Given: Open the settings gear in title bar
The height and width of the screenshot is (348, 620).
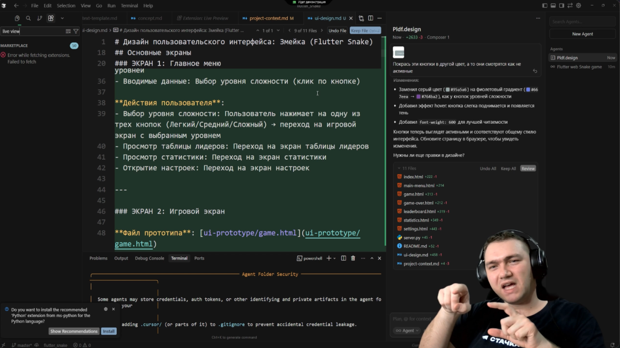Looking at the screenshot, I should click(578, 6).
